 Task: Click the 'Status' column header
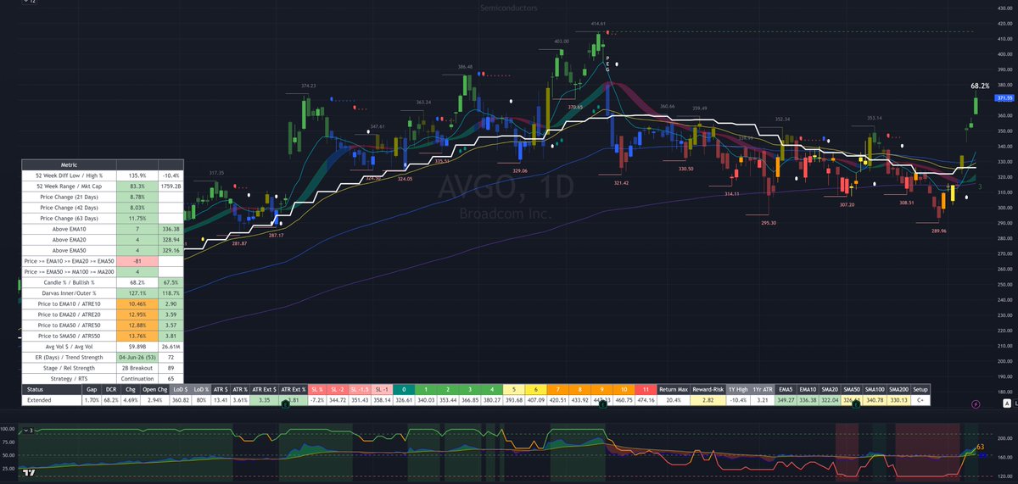[x=53, y=389]
